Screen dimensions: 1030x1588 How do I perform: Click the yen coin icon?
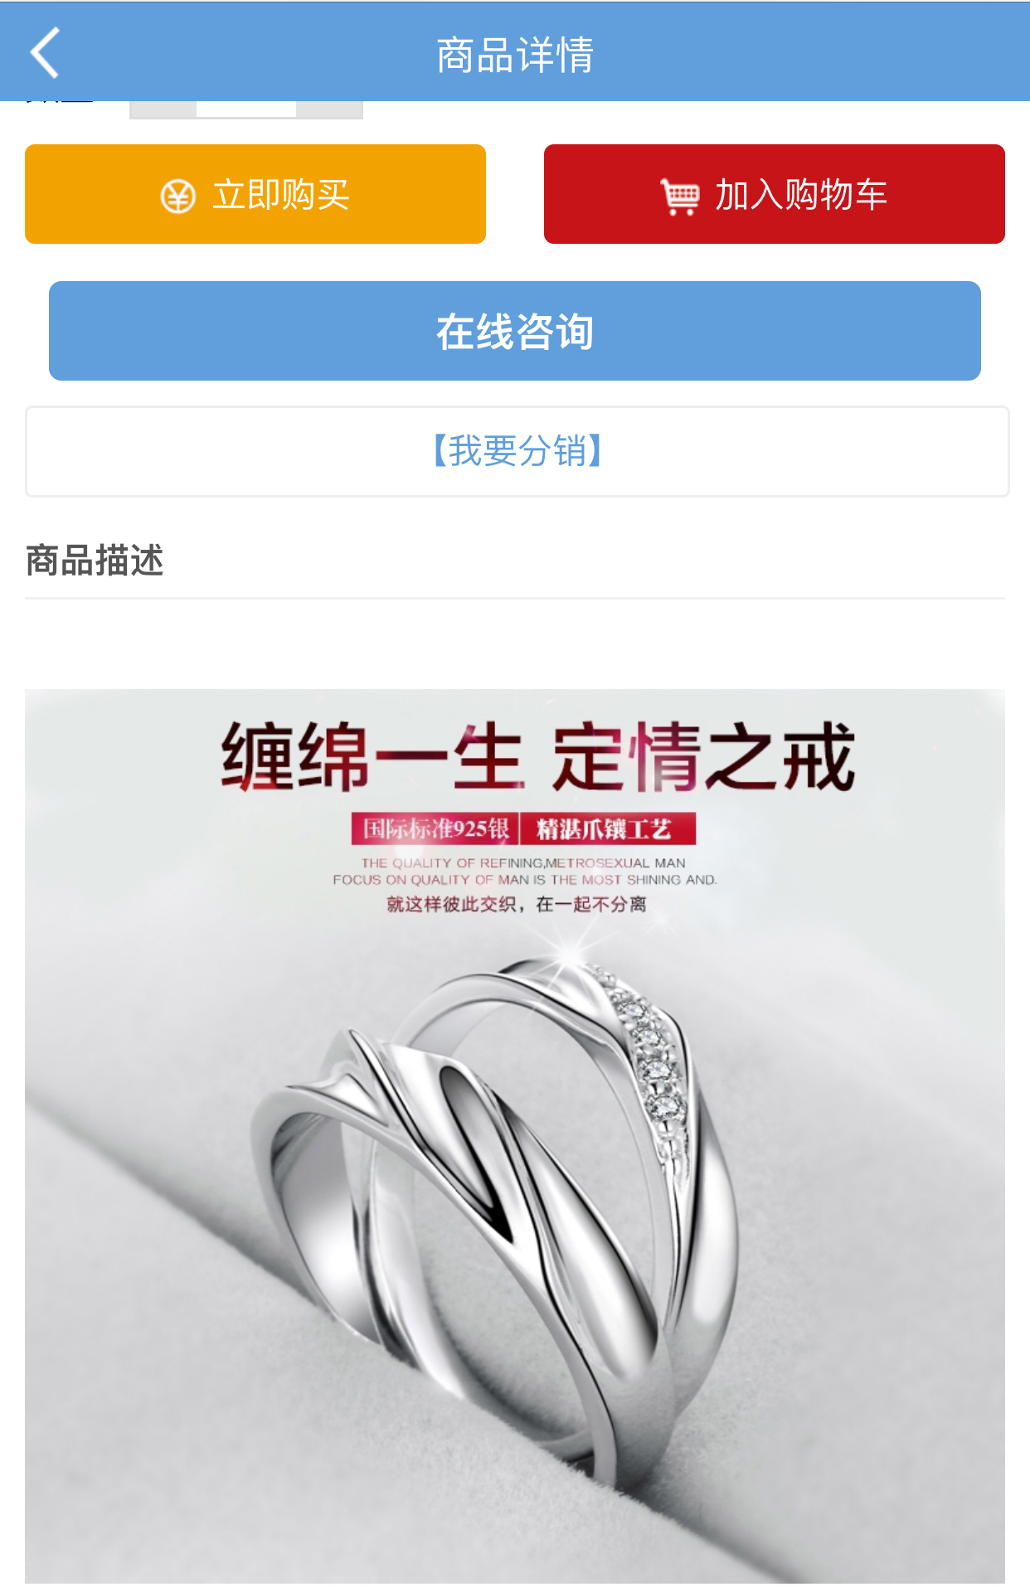pyautogui.click(x=177, y=197)
